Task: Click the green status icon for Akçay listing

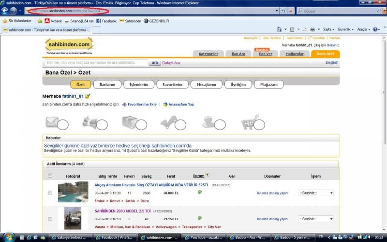Action: point(199,192)
